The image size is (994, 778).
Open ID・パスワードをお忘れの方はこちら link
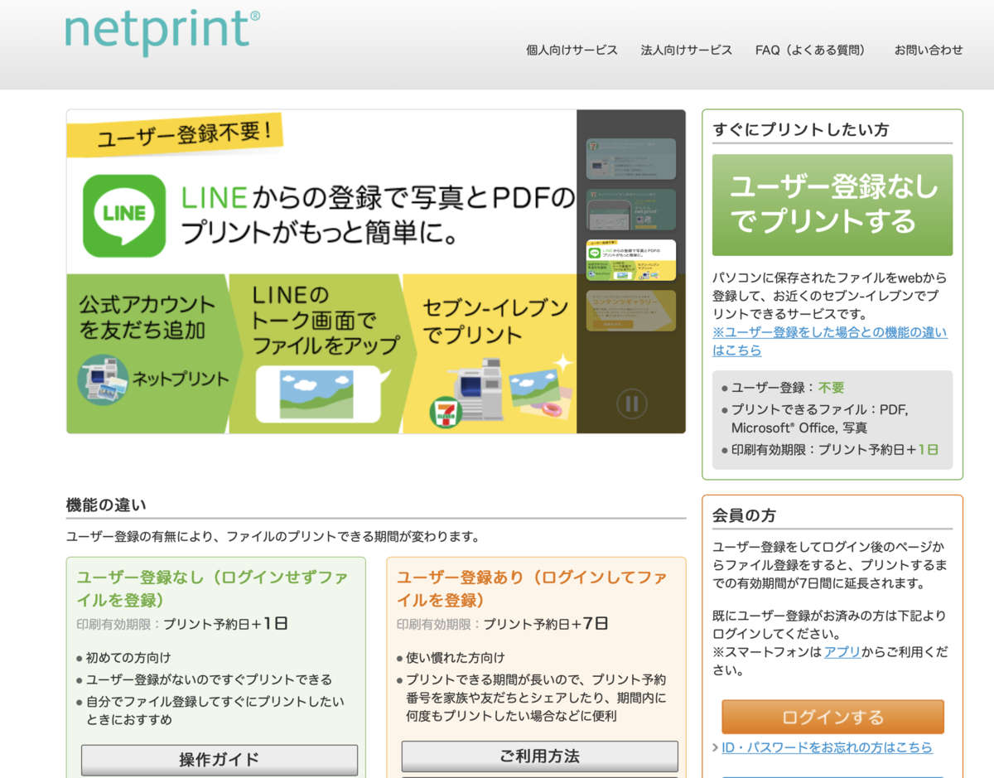827,747
